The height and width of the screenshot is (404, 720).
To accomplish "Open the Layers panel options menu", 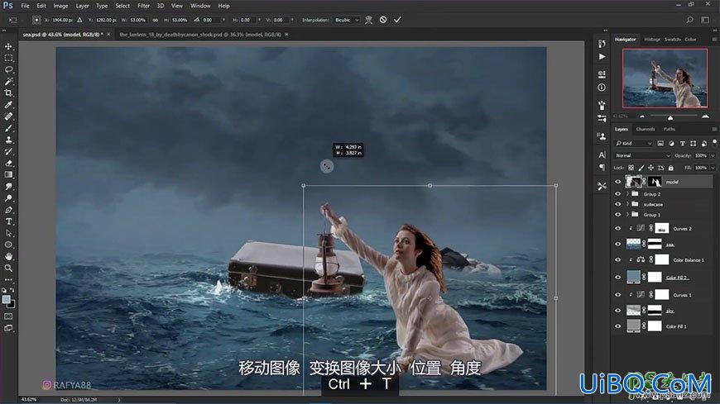I will pos(714,130).
